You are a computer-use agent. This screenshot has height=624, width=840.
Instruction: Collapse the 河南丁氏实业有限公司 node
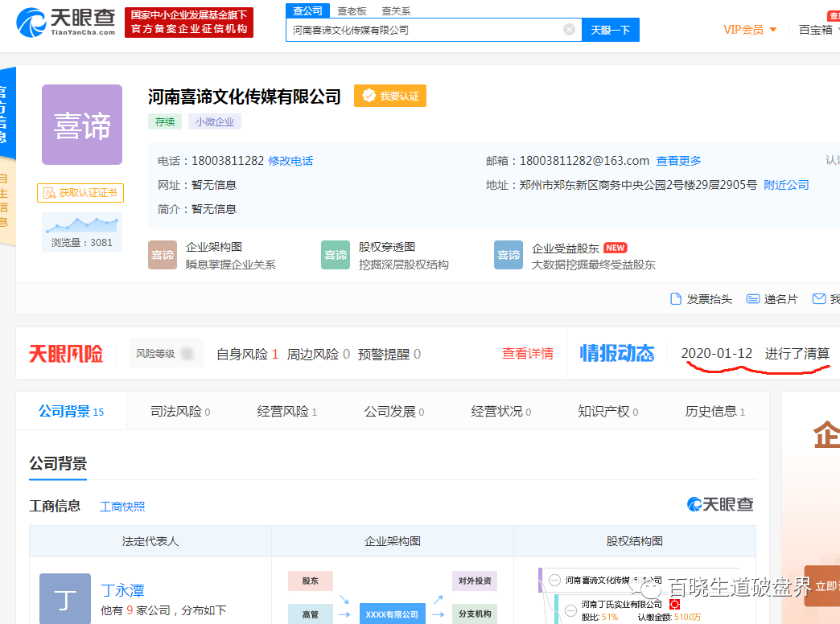[571, 610]
